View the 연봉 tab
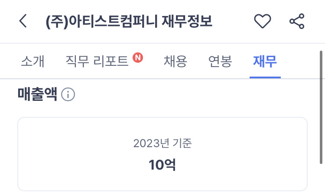325x193 pixels. coord(220,62)
